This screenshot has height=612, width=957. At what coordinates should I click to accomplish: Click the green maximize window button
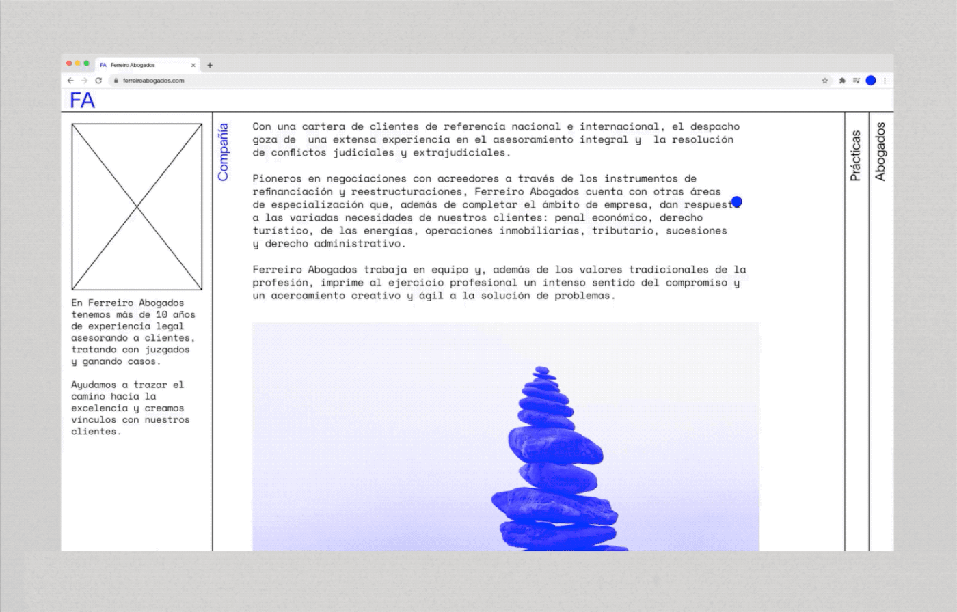[87, 64]
